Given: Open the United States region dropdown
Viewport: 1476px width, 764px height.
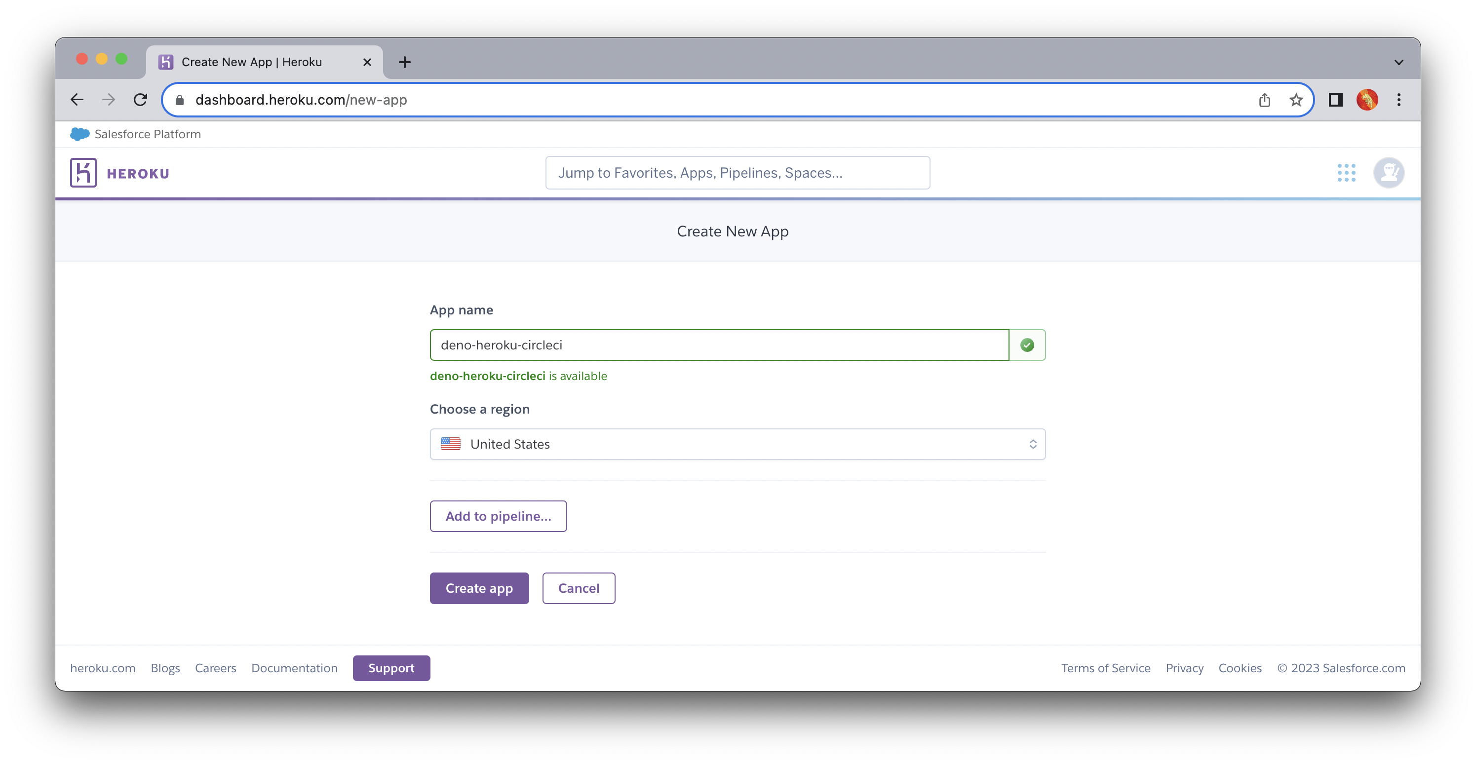Looking at the screenshot, I should tap(738, 444).
